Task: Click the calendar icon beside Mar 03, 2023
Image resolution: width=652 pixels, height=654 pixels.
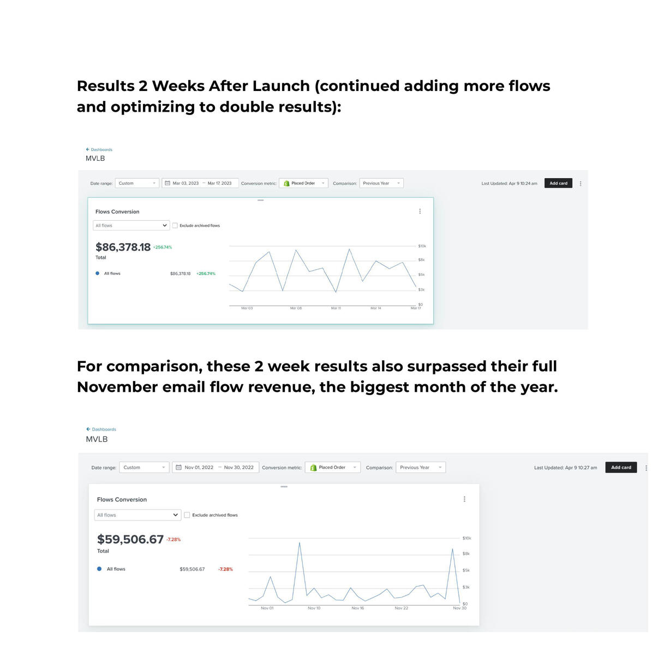Action: [168, 183]
